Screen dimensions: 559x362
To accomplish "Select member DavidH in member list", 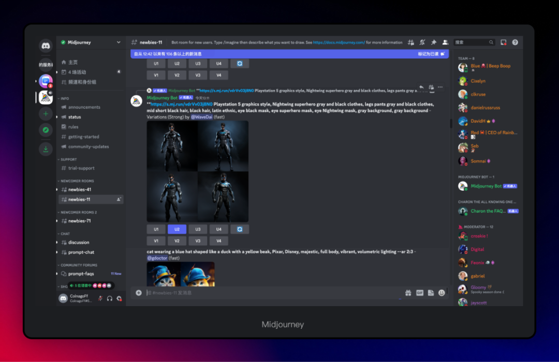I will pos(489,121).
